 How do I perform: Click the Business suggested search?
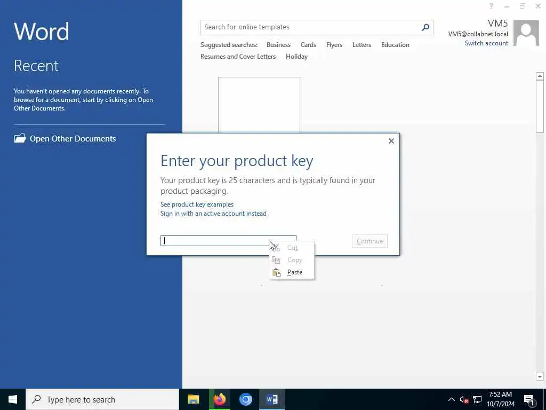click(278, 45)
